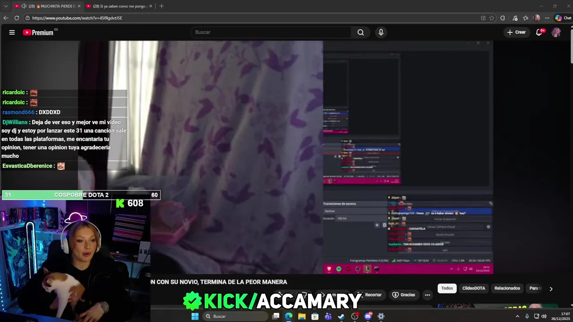Expand hidden system tray icons chevron
This screenshot has height=322, width=573.
[x=517, y=316]
